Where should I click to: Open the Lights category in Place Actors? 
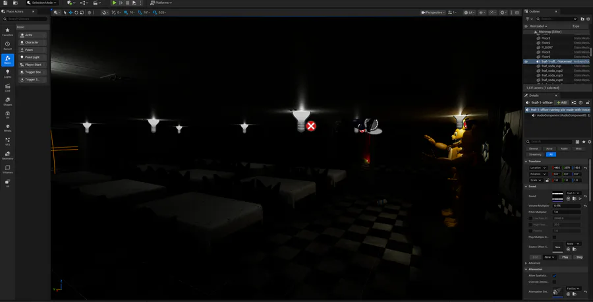tap(7, 73)
